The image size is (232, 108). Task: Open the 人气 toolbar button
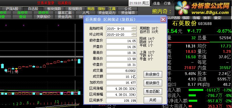tap(86, 13)
